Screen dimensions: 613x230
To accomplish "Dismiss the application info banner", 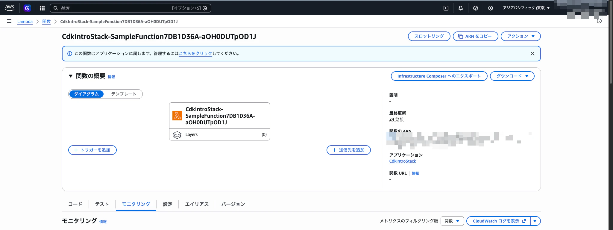I will pyautogui.click(x=532, y=54).
